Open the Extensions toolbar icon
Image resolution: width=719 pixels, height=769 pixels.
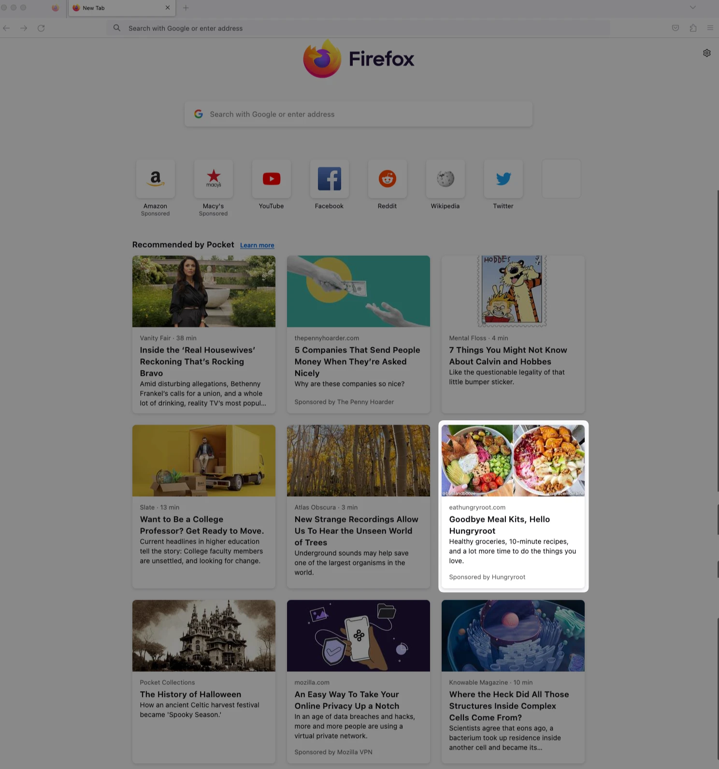(x=693, y=28)
